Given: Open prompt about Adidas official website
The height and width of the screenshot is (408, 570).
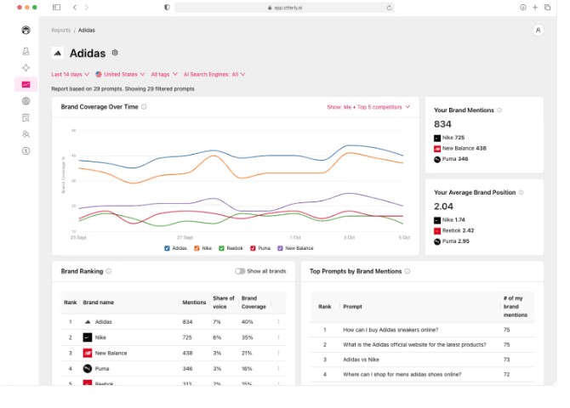Looking at the screenshot, I should click(x=414, y=345).
